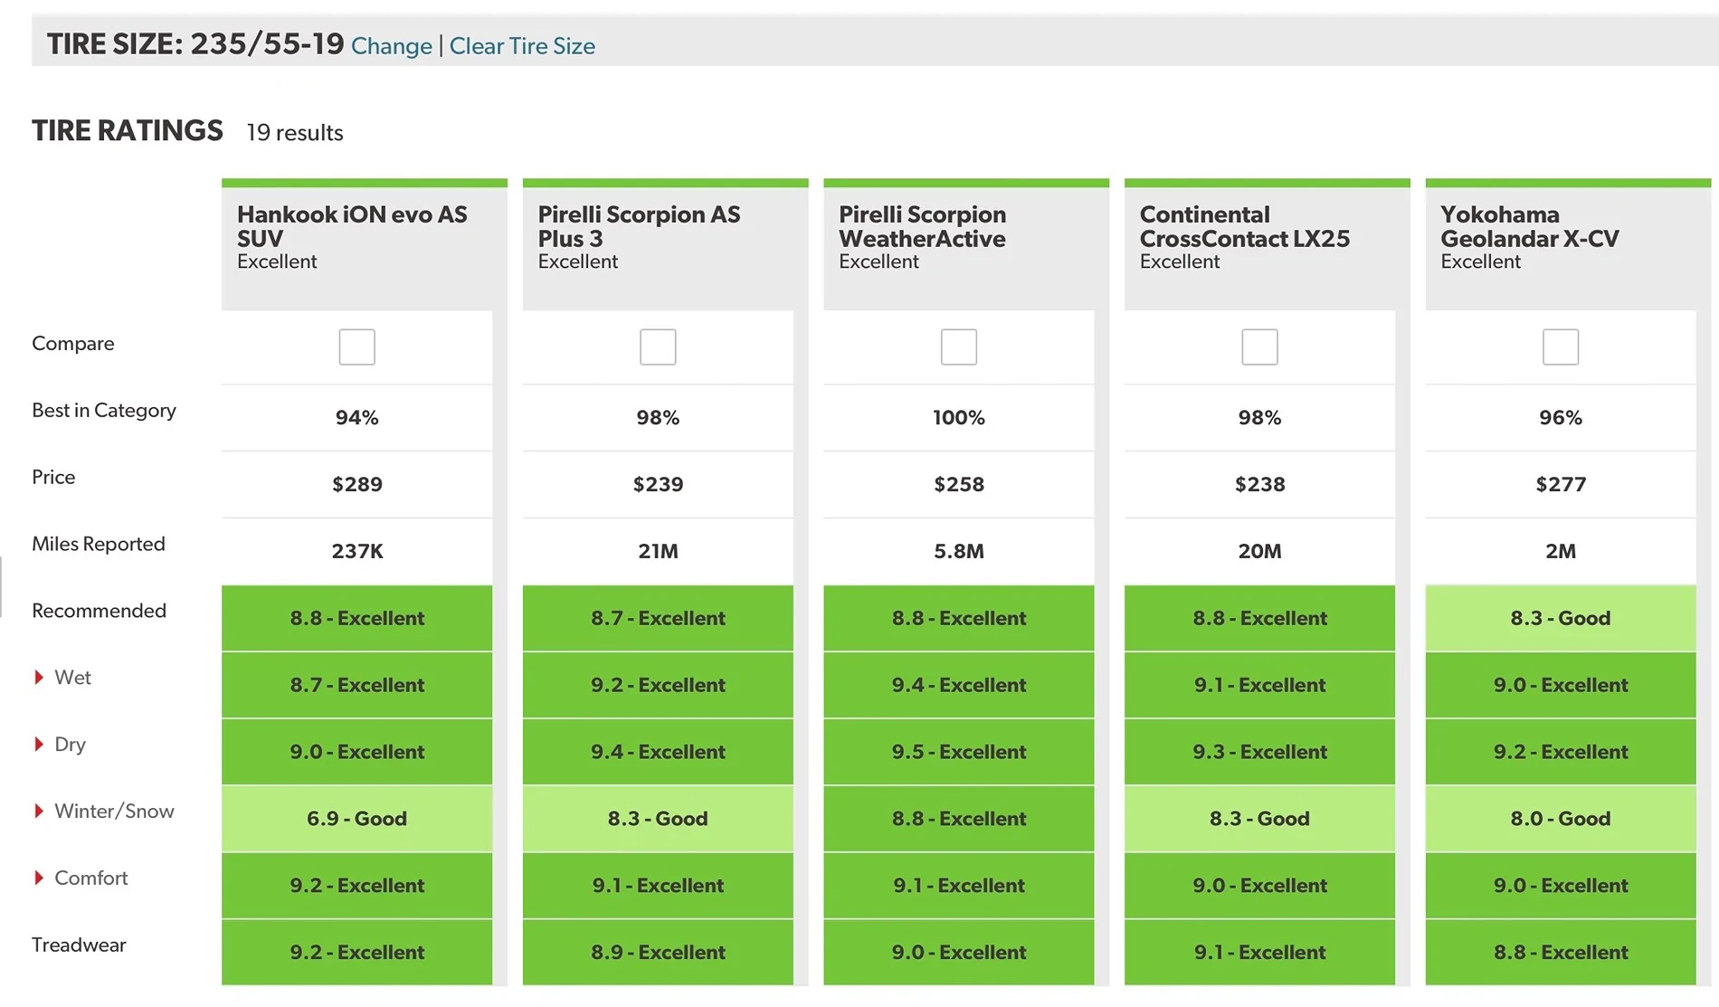The width and height of the screenshot is (1719, 1007).
Task: Click the 8.3 - Good Recommended cell for Yokohama
Action: pos(1561,618)
